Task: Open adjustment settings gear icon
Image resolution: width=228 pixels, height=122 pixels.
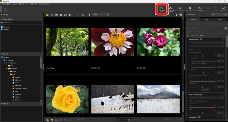Action: point(226,28)
